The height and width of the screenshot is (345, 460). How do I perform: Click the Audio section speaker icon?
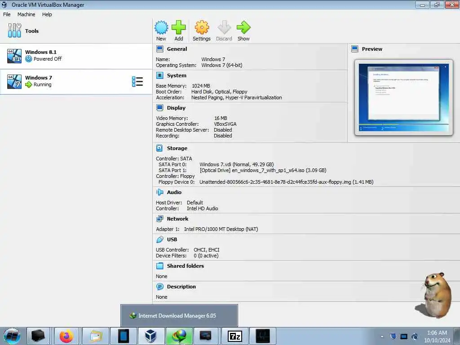tap(160, 192)
